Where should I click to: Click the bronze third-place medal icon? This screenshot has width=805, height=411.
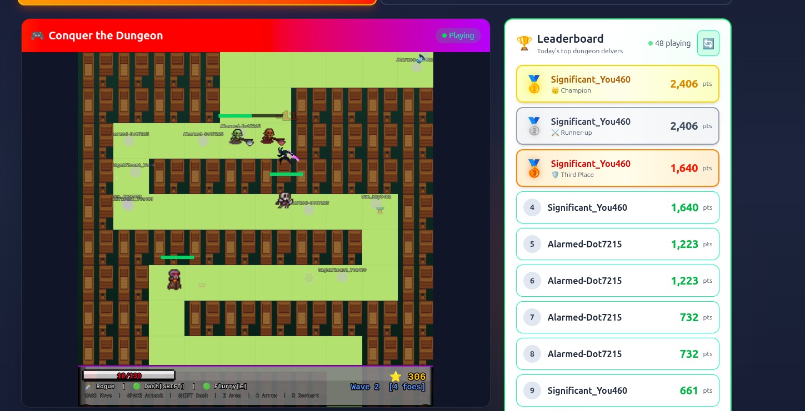tap(534, 169)
